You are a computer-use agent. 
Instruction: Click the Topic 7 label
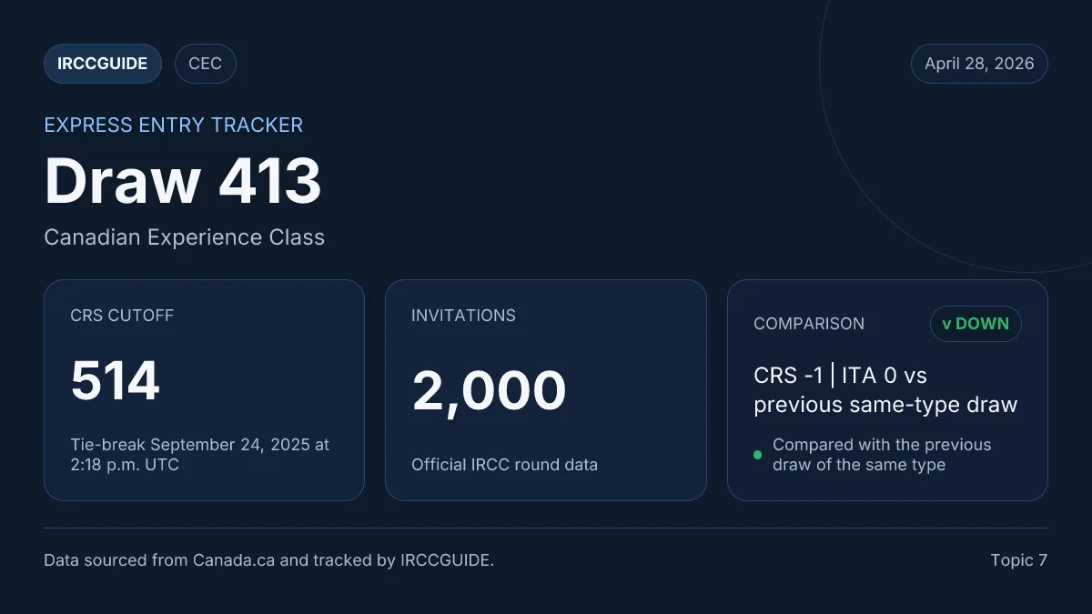pyautogui.click(x=1019, y=560)
